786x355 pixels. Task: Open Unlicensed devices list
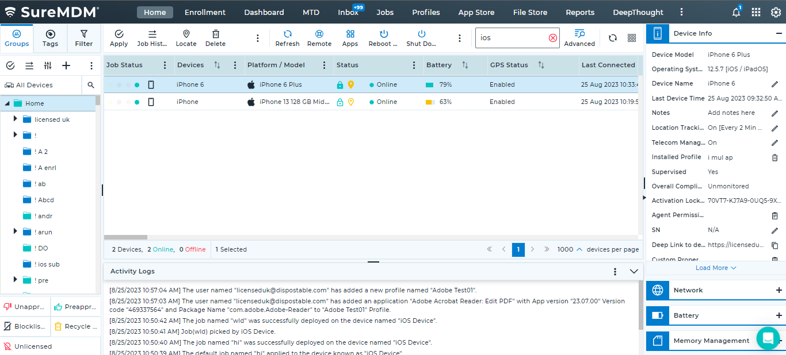(28, 346)
